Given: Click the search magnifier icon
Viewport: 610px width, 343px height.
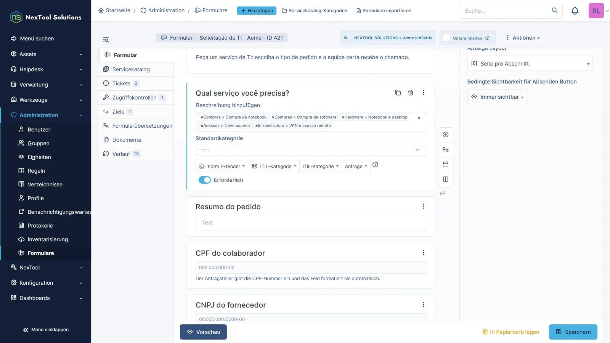Looking at the screenshot, I should click(555, 10).
